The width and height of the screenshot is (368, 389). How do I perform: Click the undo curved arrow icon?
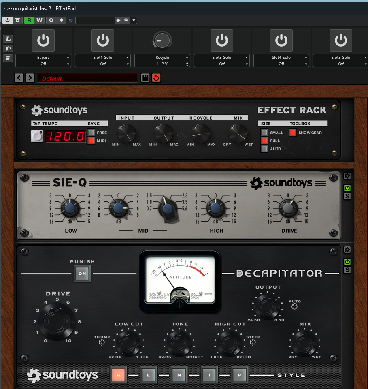(x=8, y=48)
